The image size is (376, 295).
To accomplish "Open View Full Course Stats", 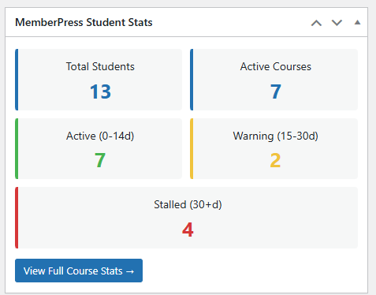I will coord(79,271).
